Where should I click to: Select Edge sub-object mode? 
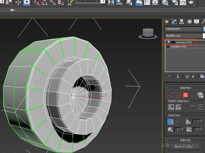(178, 95)
